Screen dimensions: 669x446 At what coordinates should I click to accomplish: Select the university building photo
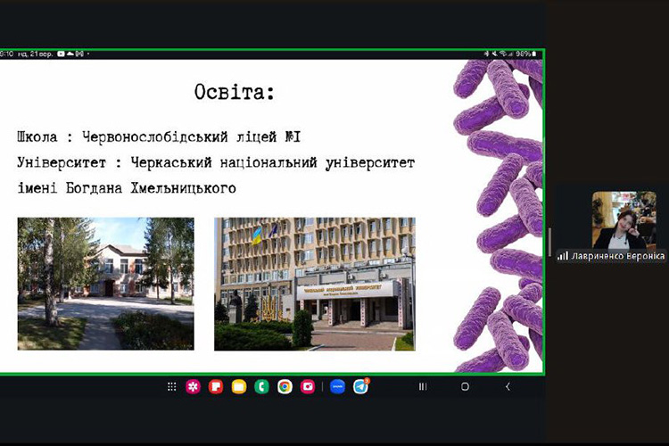click(315, 285)
